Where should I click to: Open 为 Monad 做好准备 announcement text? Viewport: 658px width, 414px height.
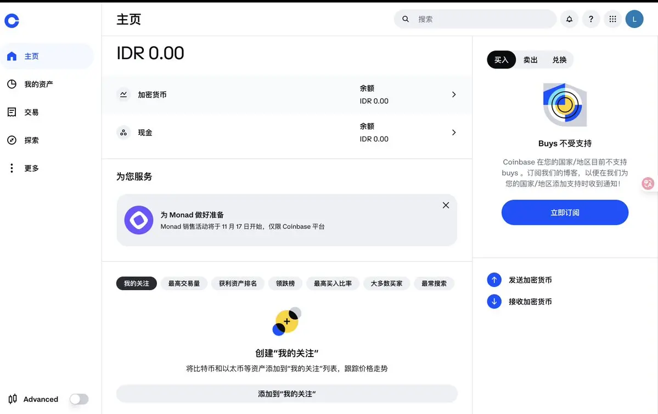(192, 215)
